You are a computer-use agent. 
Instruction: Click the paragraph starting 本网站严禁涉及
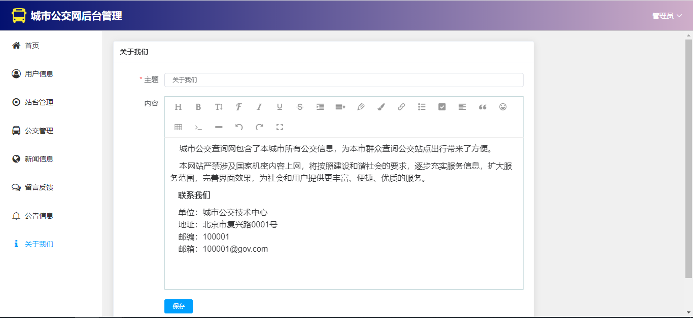[x=341, y=172]
